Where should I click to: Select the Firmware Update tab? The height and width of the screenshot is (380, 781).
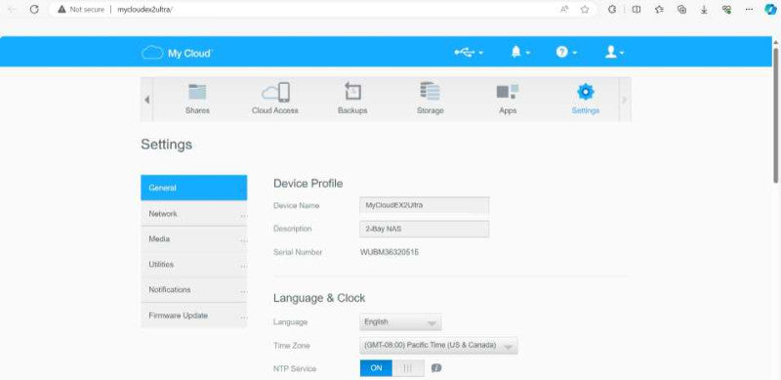pyautogui.click(x=193, y=316)
